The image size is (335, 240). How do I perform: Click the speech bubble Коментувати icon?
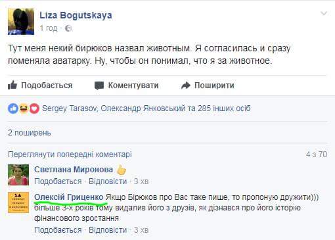[x=99, y=85]
